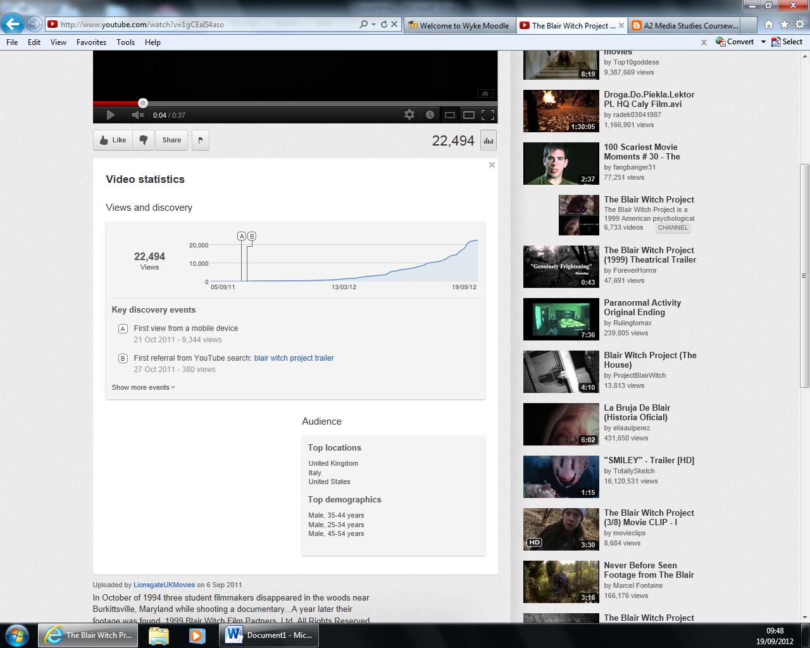Open the View menu
Viewport: 810px width, 648px height.
pyautogui.click(x=58, y=42)
